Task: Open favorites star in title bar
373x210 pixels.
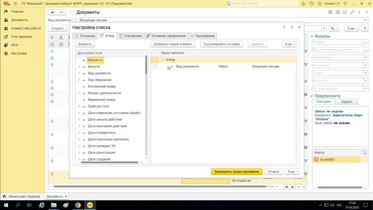Action: point(320,3)
